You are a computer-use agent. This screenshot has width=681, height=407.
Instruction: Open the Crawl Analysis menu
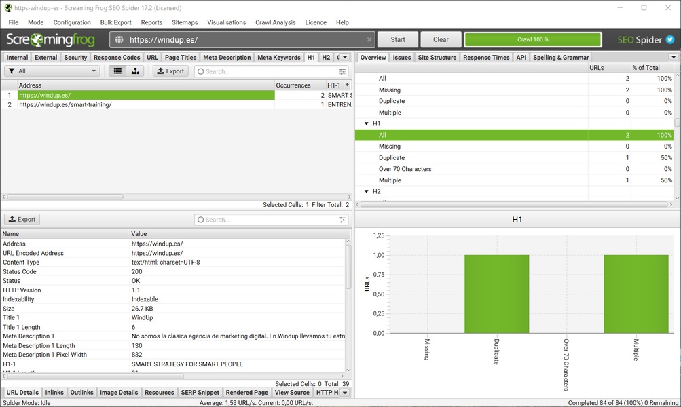click(x=276, y=22)
